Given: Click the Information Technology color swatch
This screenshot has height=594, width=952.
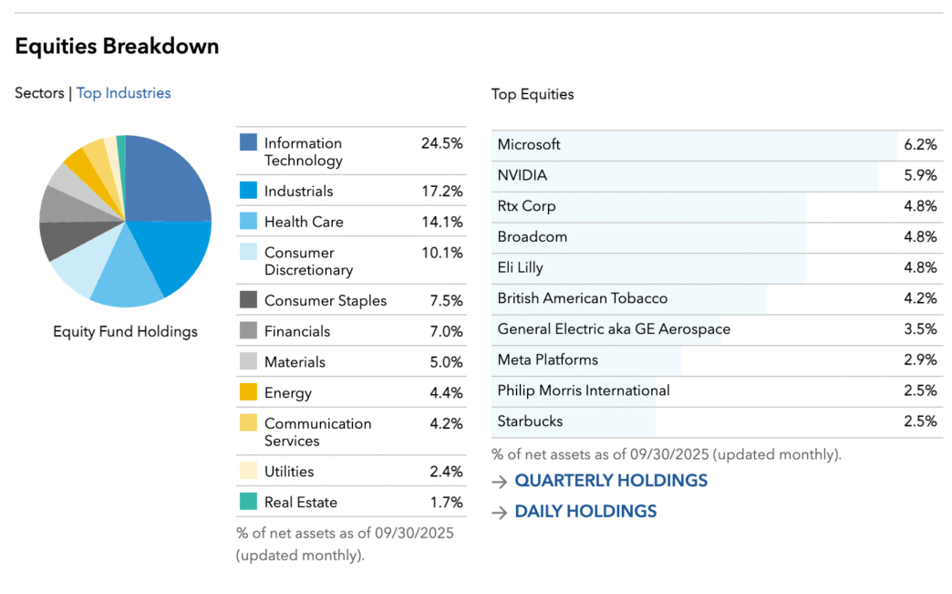Looking at the screenshot, I should click(x=248, y=142).
